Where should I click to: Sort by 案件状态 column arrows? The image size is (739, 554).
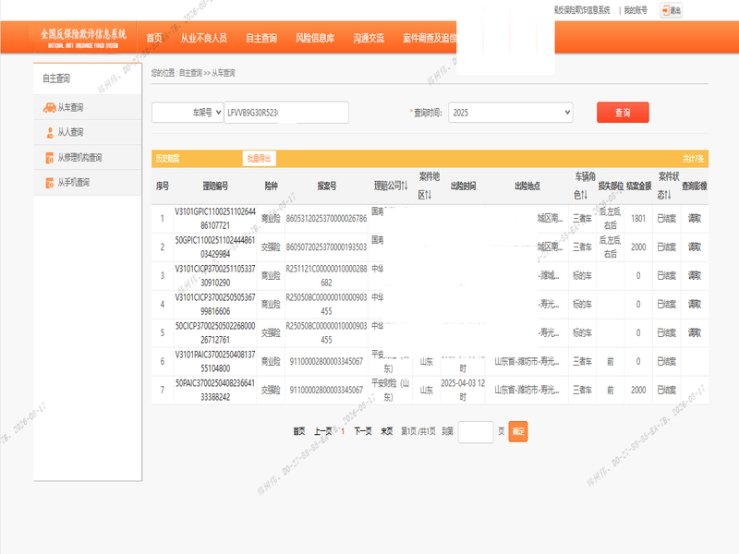668,195
